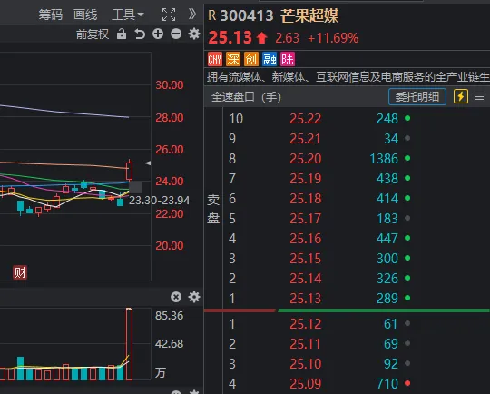Click the 卖盘 sell side label

213,209
